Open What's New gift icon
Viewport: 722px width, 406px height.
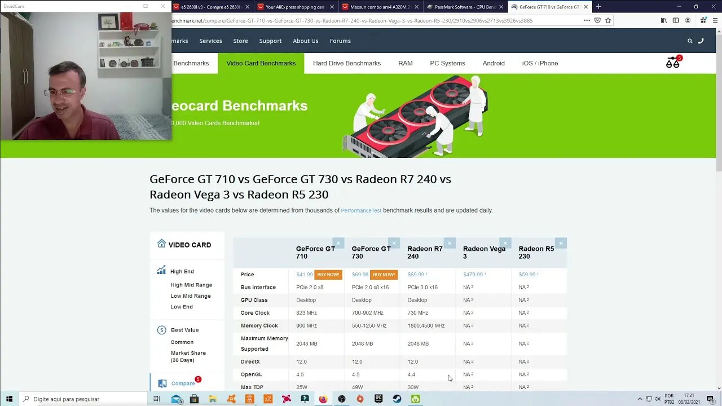(x=703, y=20)
